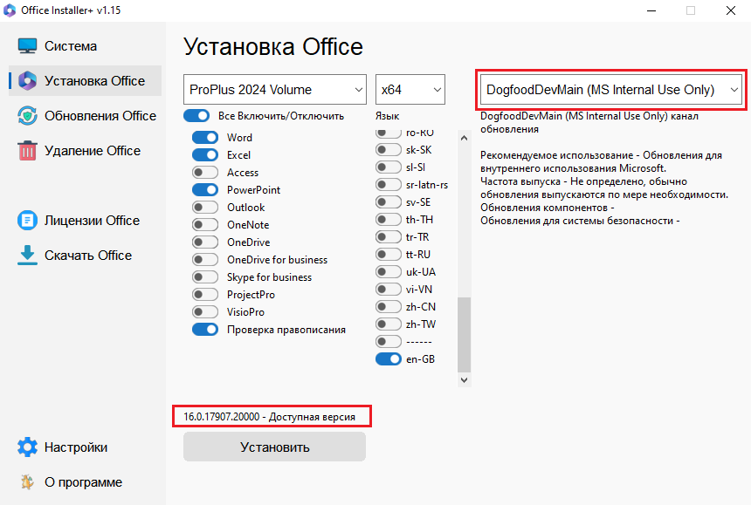Image resolution: width=751 pixels, height=505 pixels.
Task: Click the Система monitor icon
Action: [x=27, y=46]
